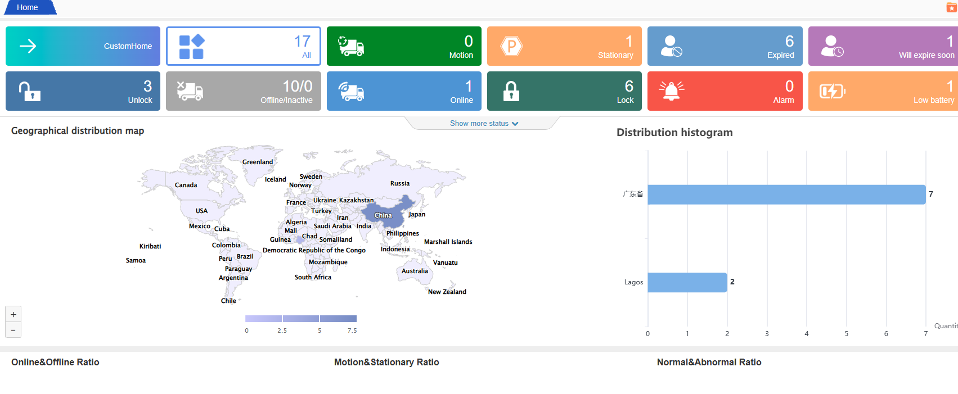Click the Offline/Inactive truck icon
Screen dimensions: 958x394
click(190, 91)
